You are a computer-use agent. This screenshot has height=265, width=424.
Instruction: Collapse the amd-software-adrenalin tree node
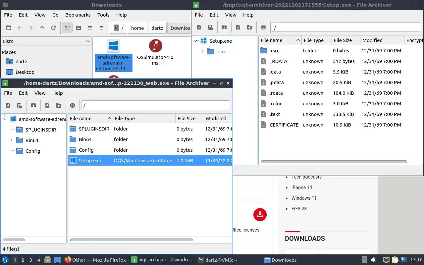[5, 119]
